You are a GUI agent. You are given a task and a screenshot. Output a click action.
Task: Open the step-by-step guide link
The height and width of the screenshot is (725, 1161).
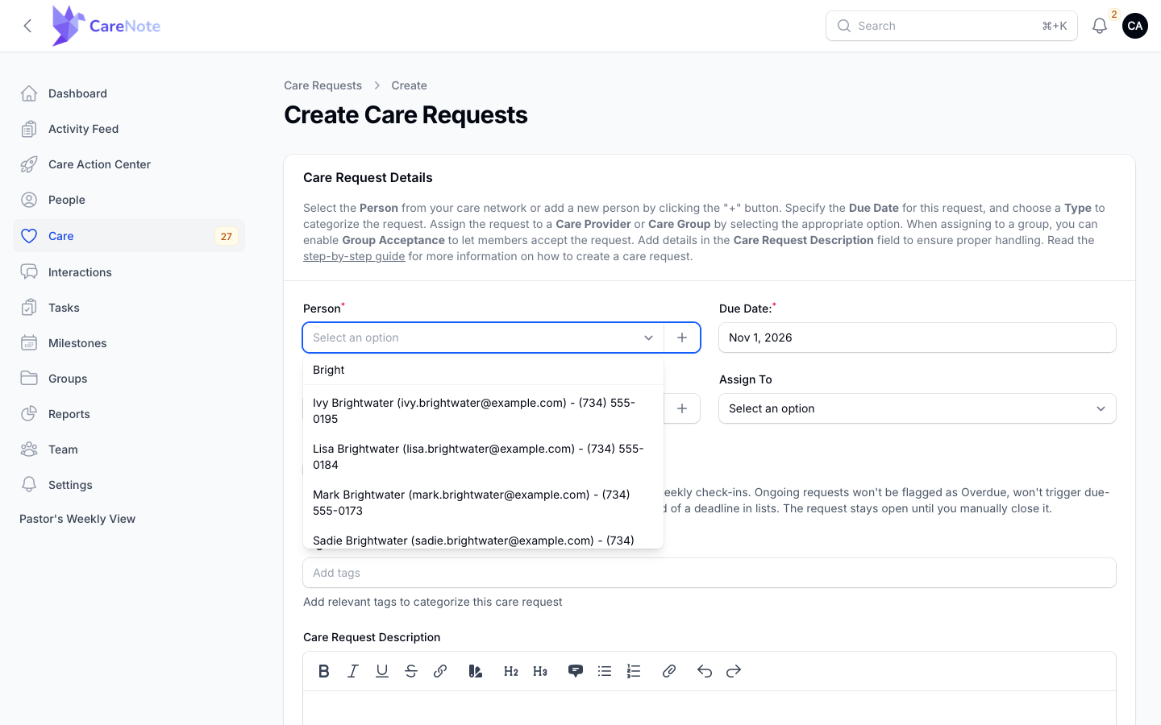[354, 256]
